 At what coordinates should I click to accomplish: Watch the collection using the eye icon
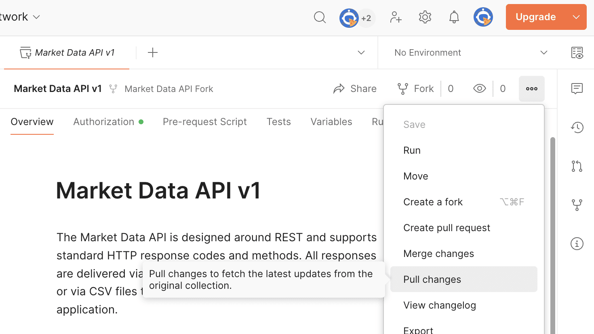tap(479, 88)
